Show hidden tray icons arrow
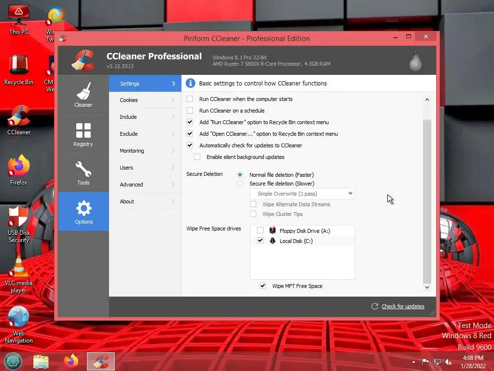The image size is (494, 371). [x=413, y=362]
